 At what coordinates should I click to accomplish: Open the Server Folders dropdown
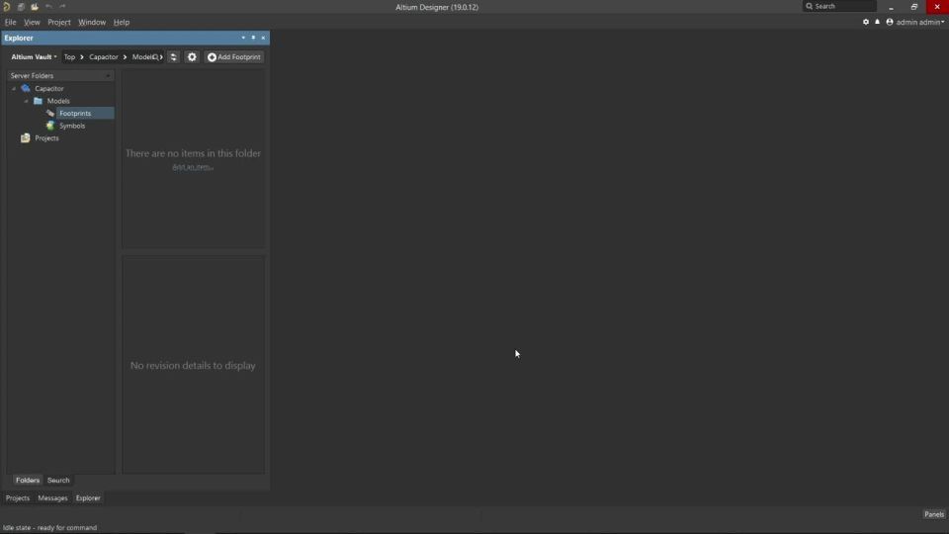pyautogui.click(x=60, y=76)
